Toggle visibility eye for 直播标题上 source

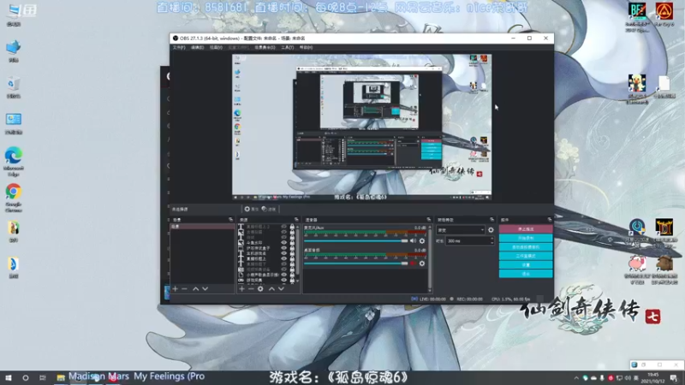[284, 259]
